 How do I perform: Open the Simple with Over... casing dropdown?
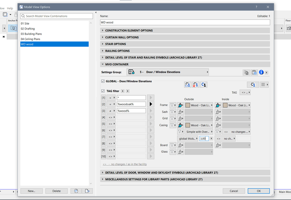click(x=198, y=132)
